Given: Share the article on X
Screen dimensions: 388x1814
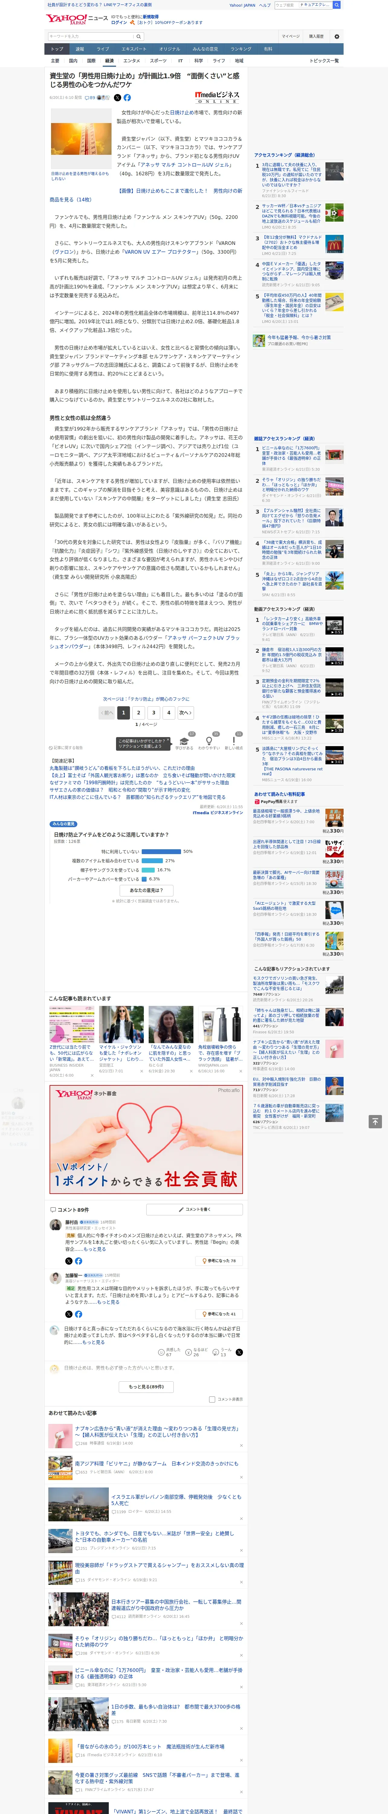Looking at the screenshot, I should 118,98.
